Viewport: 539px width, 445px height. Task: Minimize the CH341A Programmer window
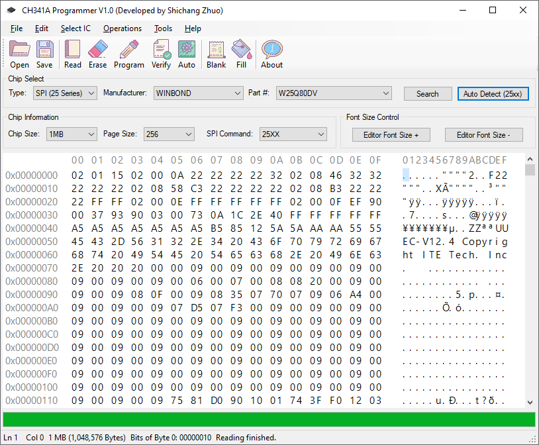(x=463, y=10)
